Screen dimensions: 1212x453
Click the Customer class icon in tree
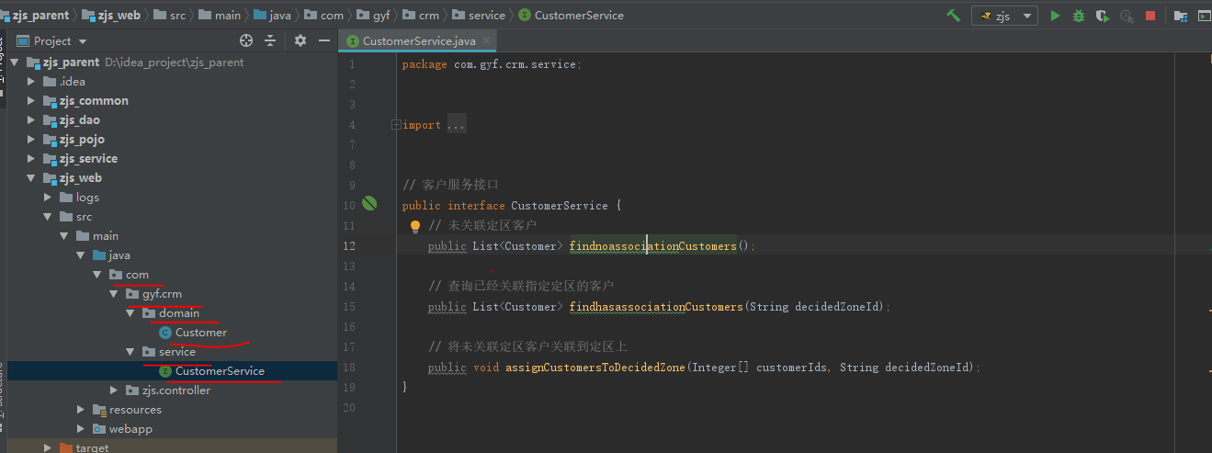[x=165, y=333]
